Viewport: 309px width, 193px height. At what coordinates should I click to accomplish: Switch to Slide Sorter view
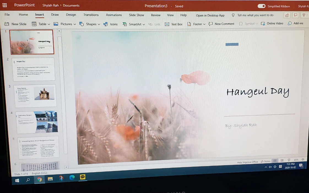click(x=282, y=160)
